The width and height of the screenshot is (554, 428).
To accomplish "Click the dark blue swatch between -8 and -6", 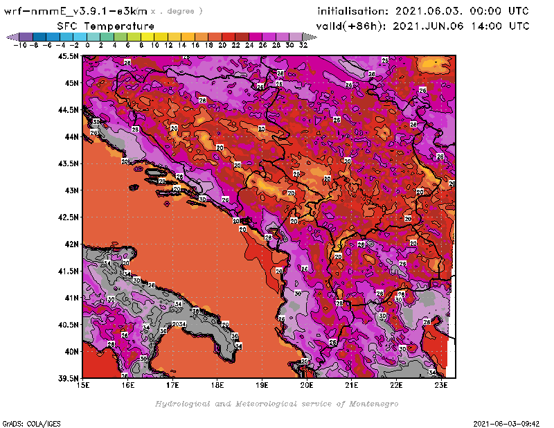I will pos(39,37).
